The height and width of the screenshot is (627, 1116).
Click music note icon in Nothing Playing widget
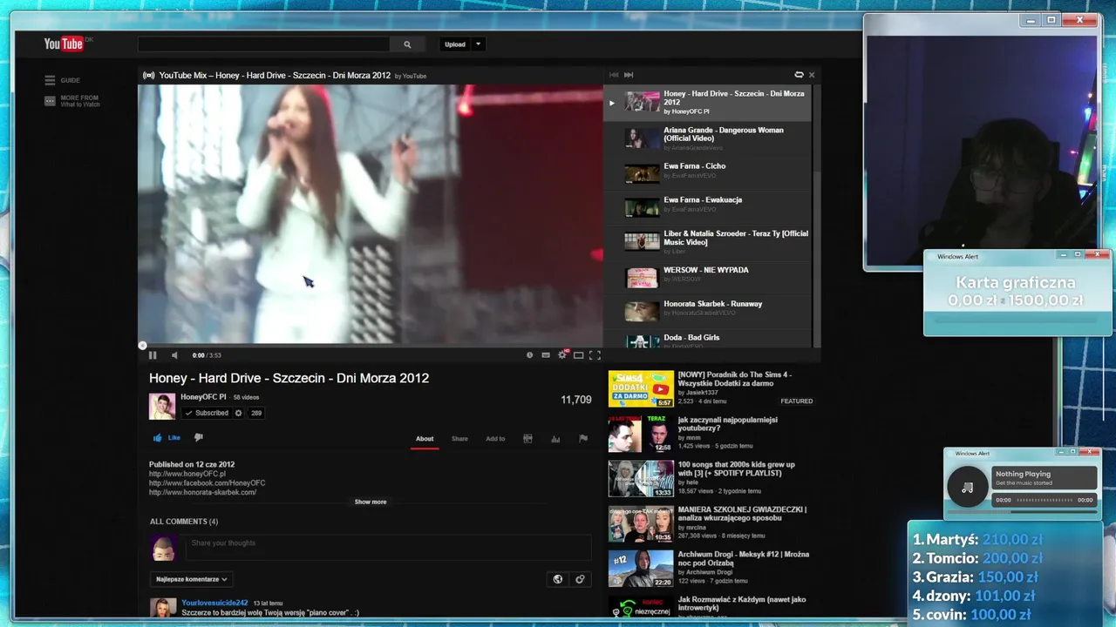coord(967,488)
